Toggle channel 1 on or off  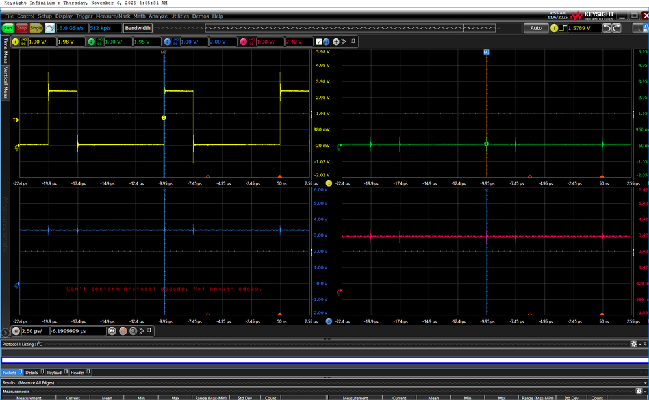(14, 42)
